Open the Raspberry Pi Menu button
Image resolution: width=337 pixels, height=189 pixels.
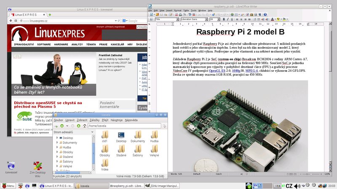[x=8, y=186]
